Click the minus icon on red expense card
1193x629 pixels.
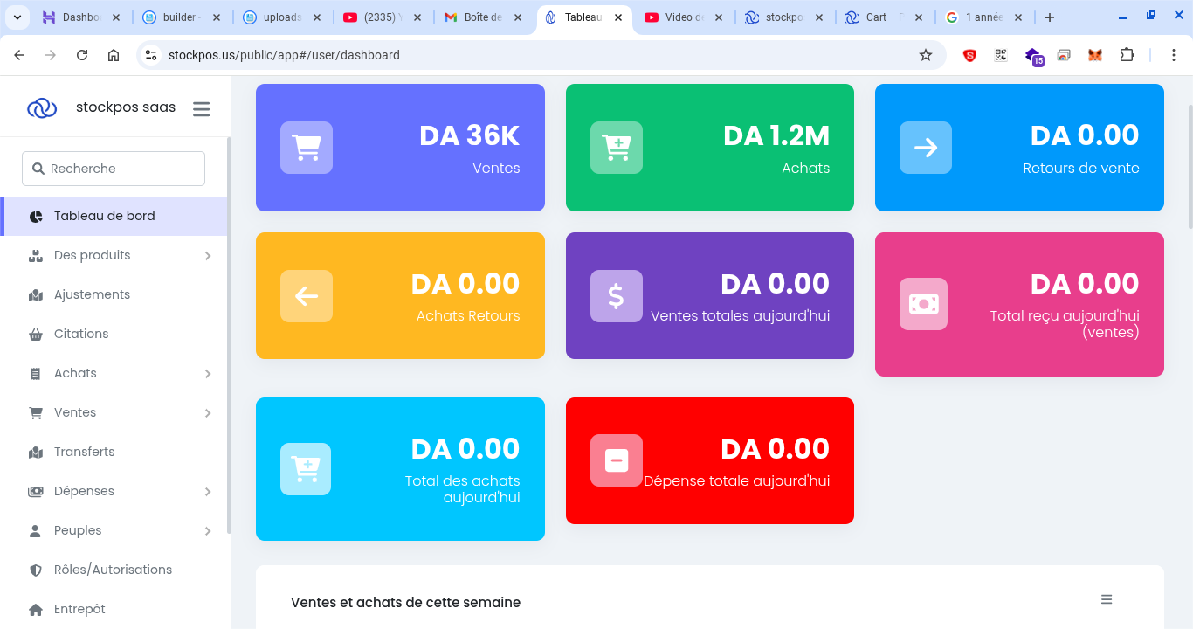[616, 460]
